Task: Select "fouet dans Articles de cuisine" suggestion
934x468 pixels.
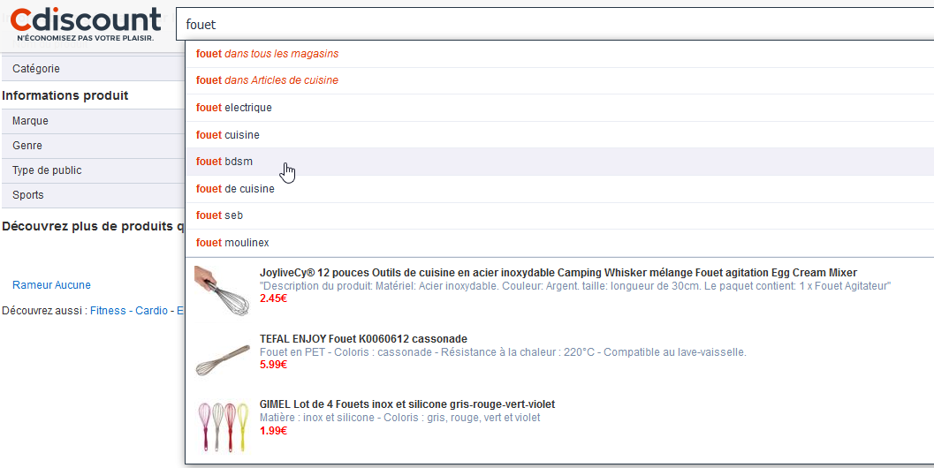Action: pyautogui.click(x=267, y=80)
